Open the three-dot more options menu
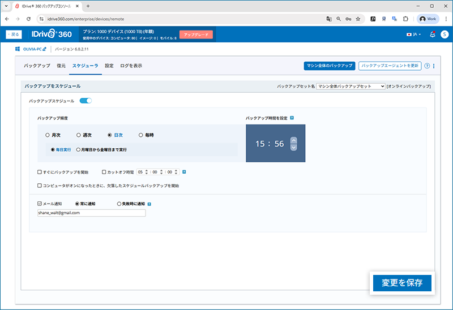453x310 pixels. [434, 66]
